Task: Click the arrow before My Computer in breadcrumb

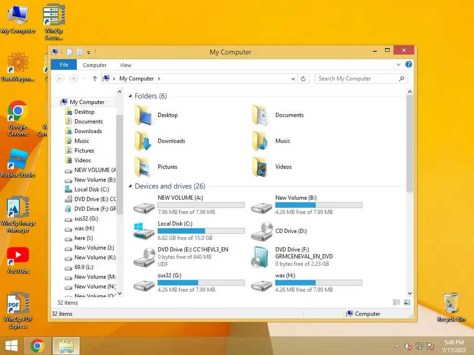Action: coord(114,79)
